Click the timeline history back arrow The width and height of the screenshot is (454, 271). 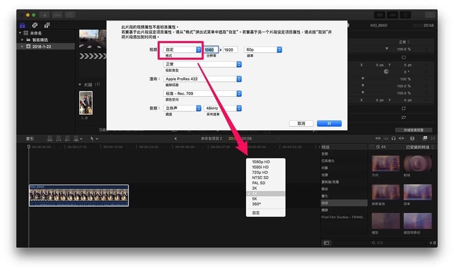coord(175,139)
